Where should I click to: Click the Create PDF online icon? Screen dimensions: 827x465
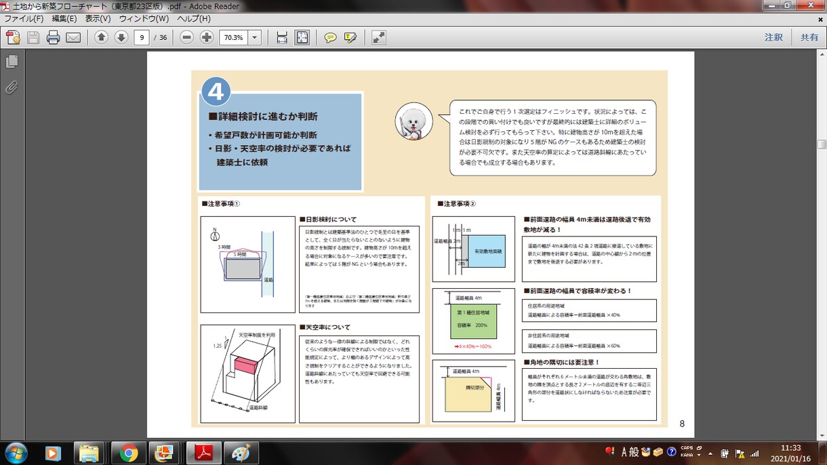13,37
